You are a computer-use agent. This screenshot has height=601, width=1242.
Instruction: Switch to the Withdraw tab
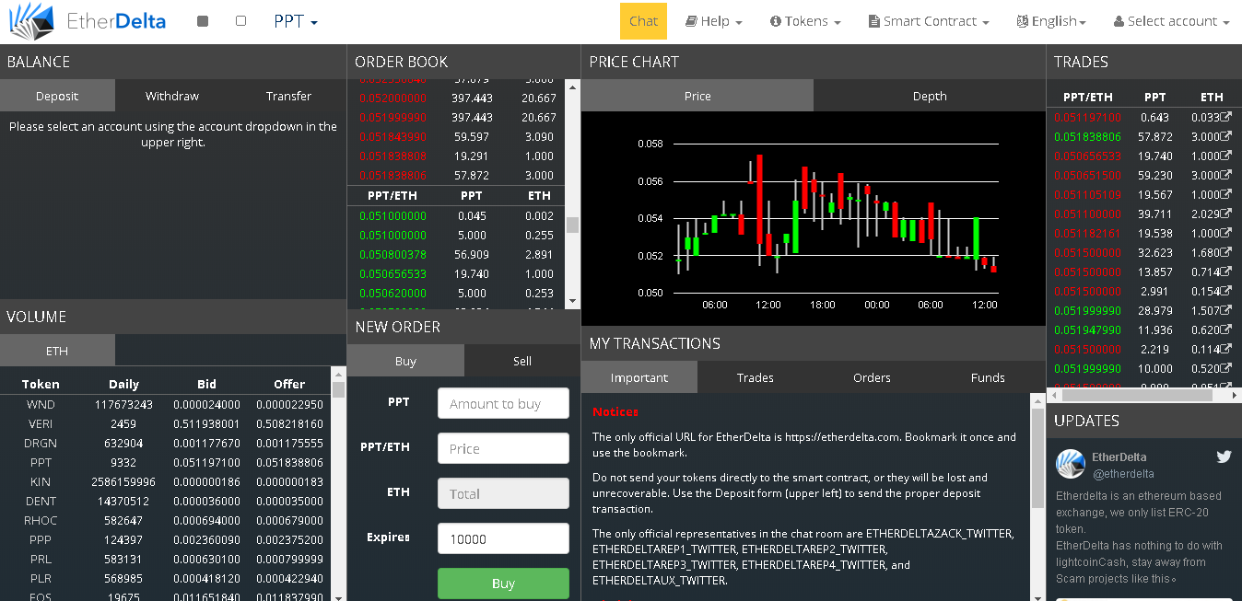tap(172, 96)
